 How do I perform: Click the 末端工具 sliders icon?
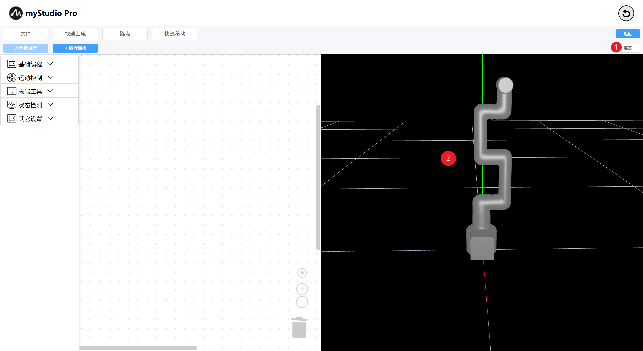tap(12, 91)
